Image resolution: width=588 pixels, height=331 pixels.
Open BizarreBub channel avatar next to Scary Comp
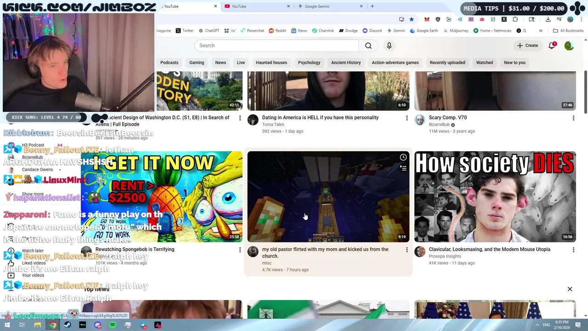click(420, 120)
